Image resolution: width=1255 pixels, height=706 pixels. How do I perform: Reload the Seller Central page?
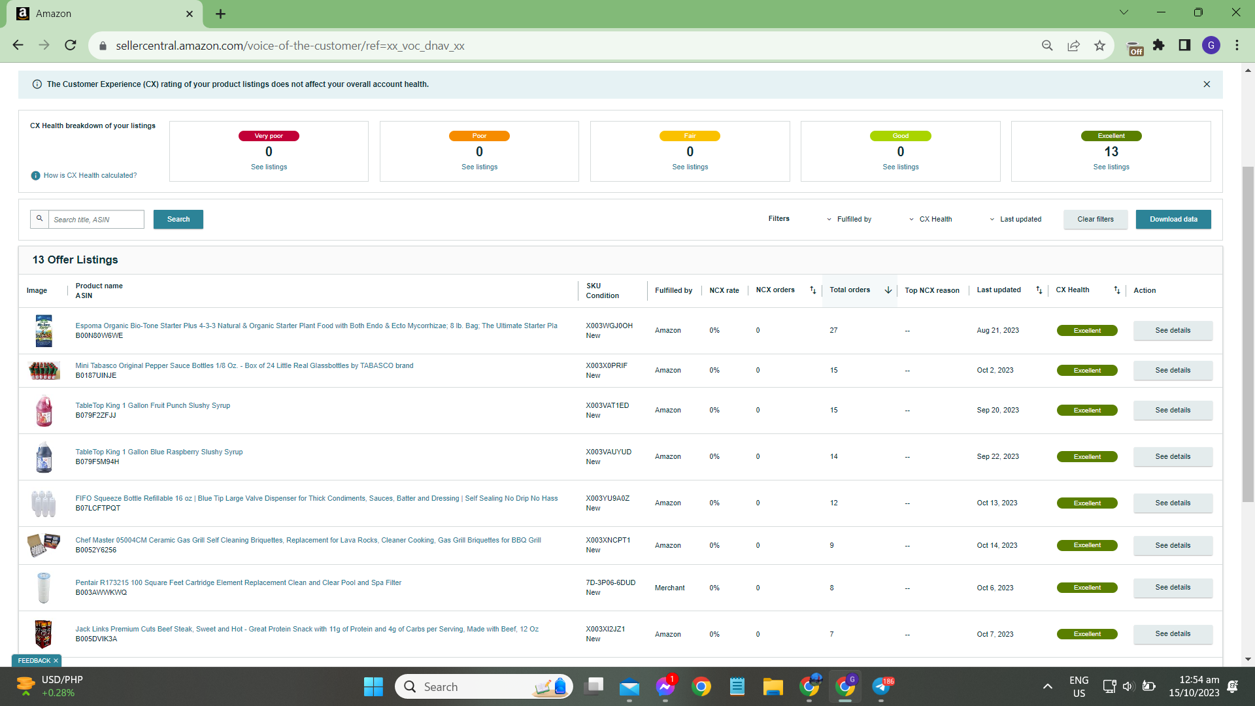point(71,45)
